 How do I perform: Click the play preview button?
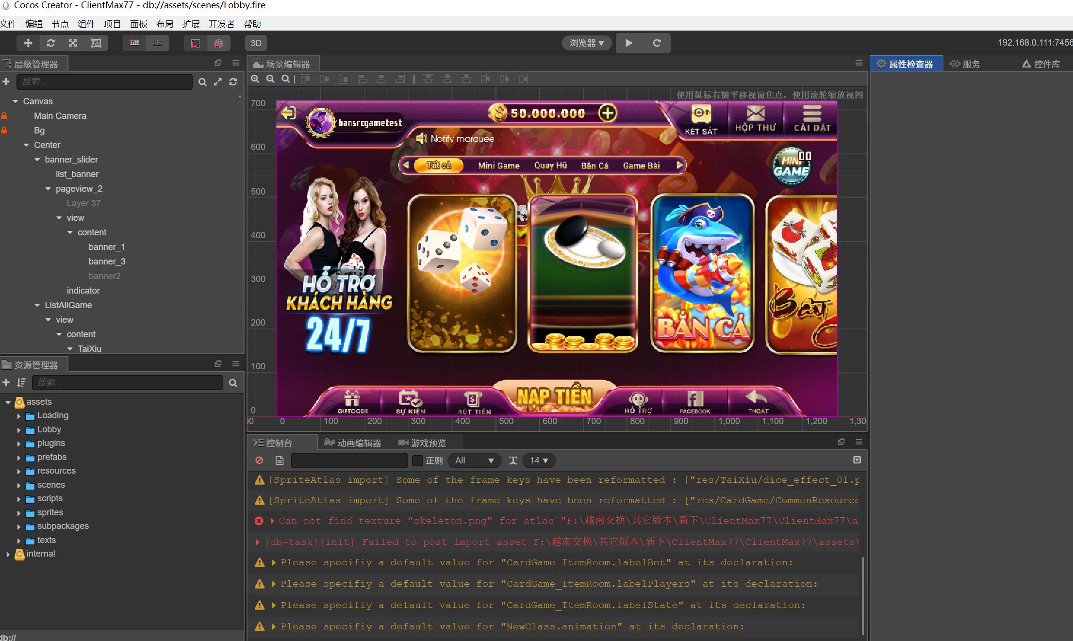click(629, 43)
